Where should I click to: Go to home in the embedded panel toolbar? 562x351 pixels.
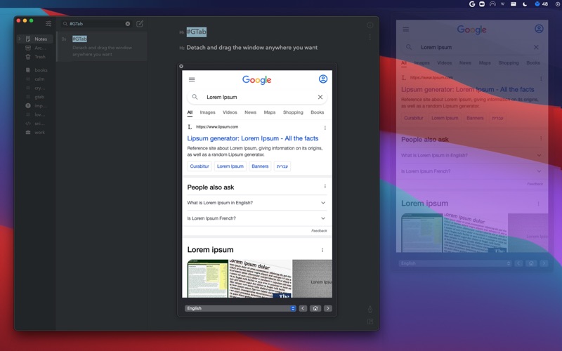click(x=315, y=308)
